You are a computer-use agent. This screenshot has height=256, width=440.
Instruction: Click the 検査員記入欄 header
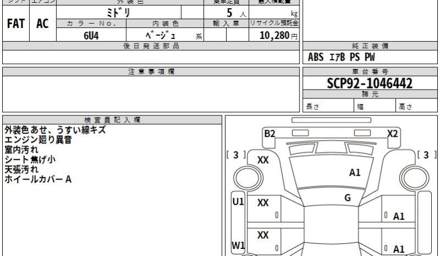pyautogui.click(x=112, y=120)
